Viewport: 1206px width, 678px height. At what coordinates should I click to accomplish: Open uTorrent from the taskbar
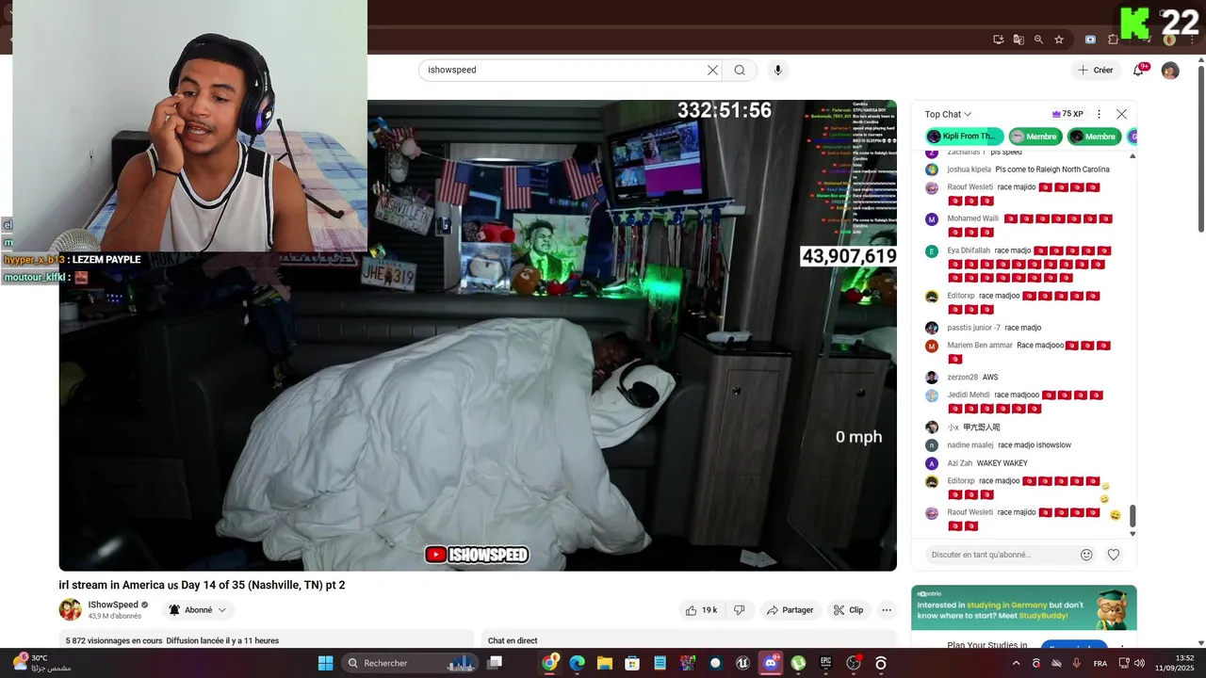click(798, 663)
